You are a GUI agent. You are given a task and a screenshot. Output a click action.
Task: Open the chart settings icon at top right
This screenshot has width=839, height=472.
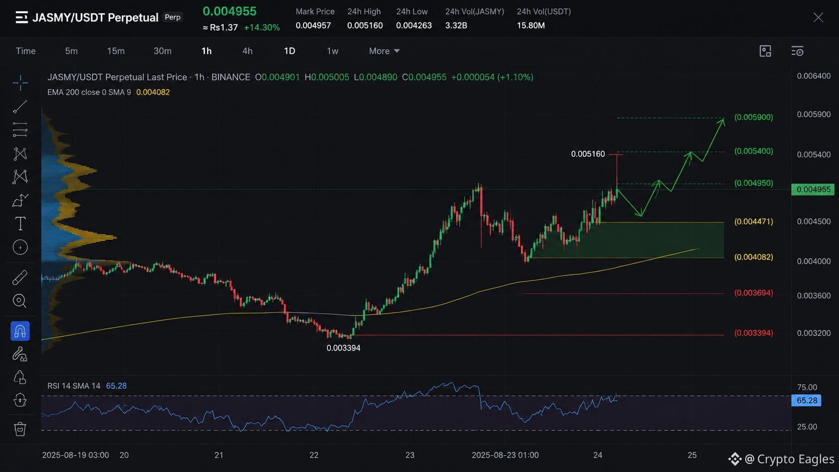[x=797, y=51]
